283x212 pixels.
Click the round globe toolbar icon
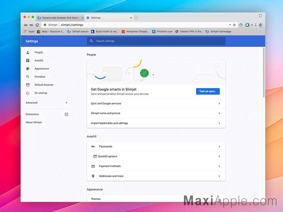(247, 25)
